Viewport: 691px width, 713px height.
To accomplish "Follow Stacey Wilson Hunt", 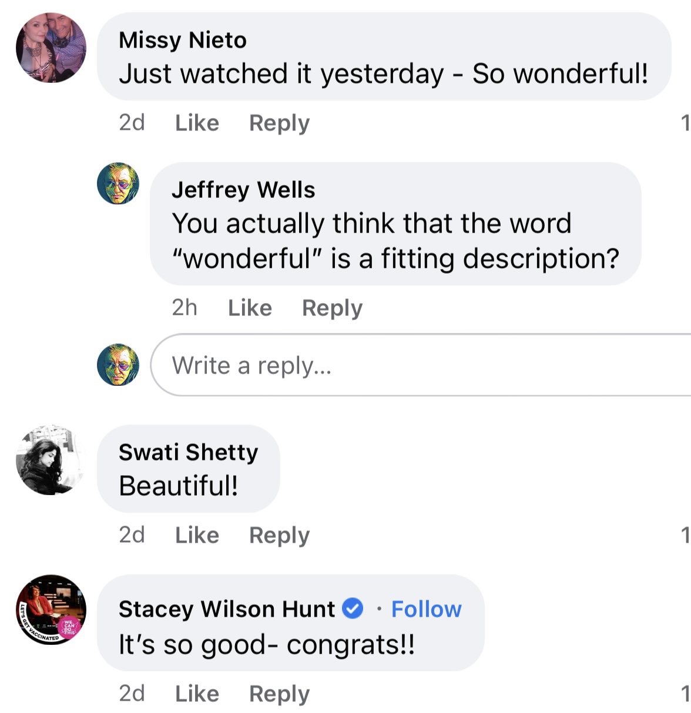I will point(426,609).
